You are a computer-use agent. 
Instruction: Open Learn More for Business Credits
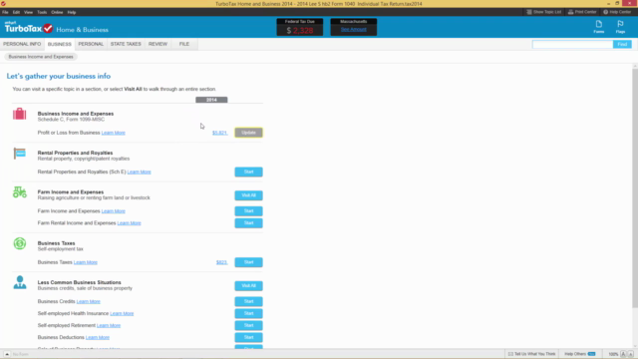click(89, 301)
